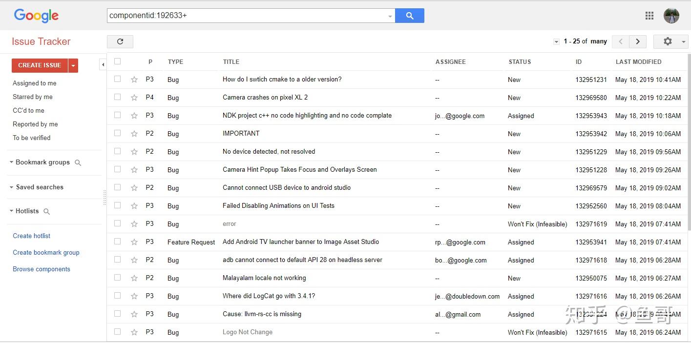This screenshot has width=691, height=343.
Task: Open "CC'd to me" view
Action: pos(28,110)
